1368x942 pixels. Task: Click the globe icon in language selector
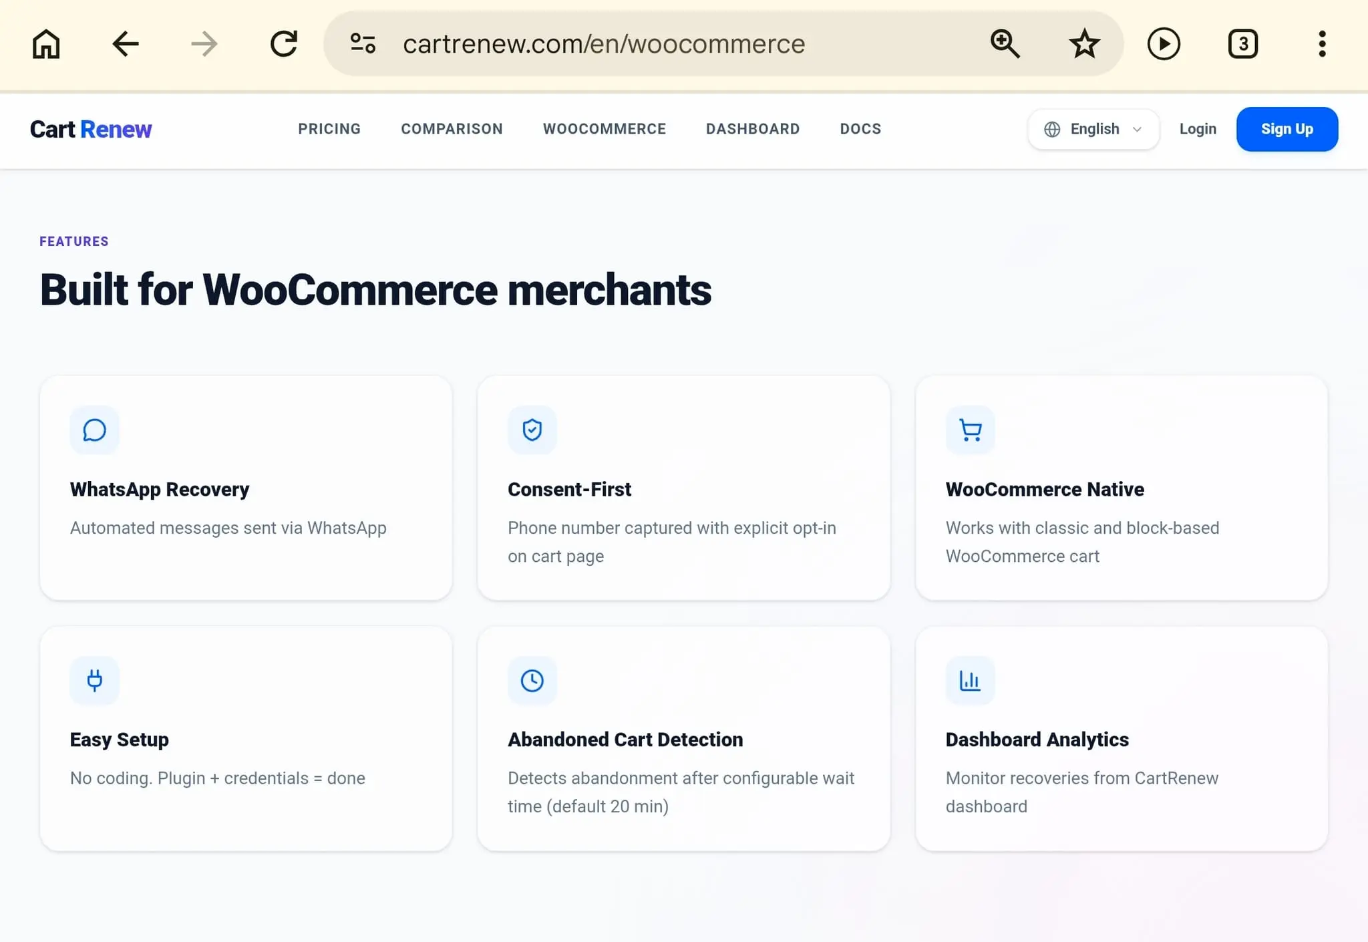pos(1052,129)
